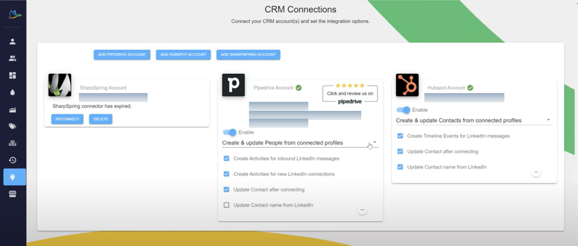Open the tags sidebar icon
This screenshot has width=578, height=246.
point(13,126)
